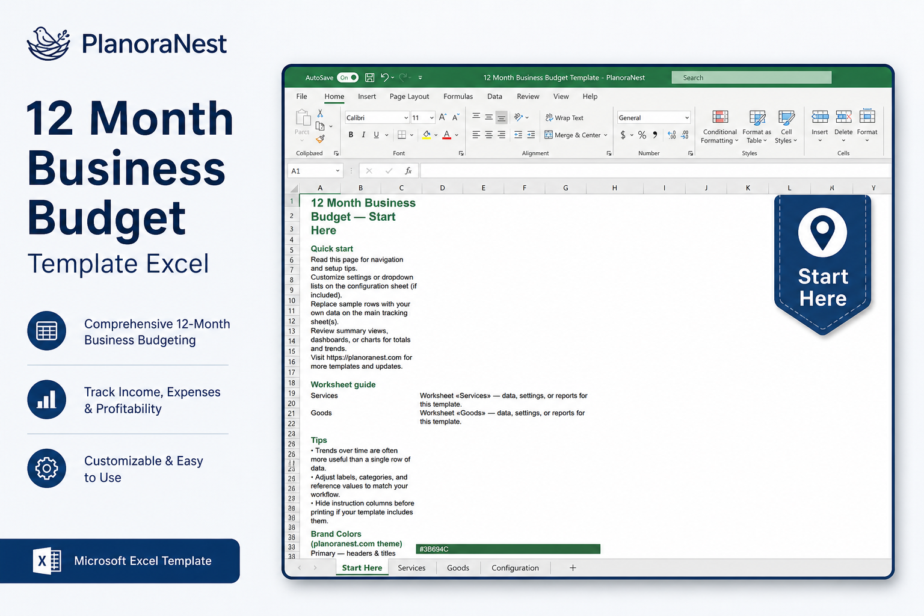The width and height of the screenshot is (924, 616).
Task: Open the File menu
Action: click(301, 96)
